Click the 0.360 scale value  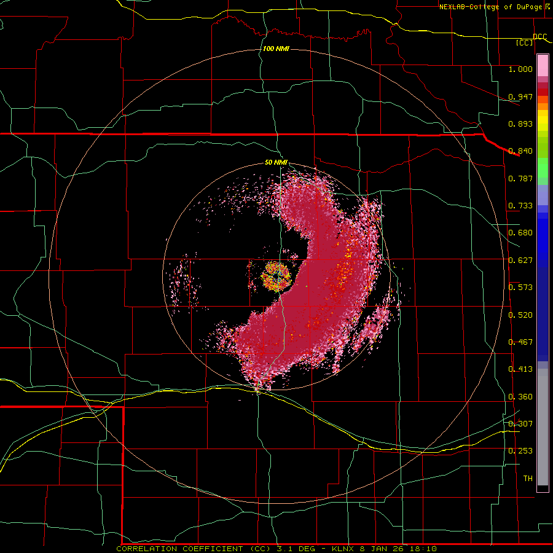(x=520, y=397)
